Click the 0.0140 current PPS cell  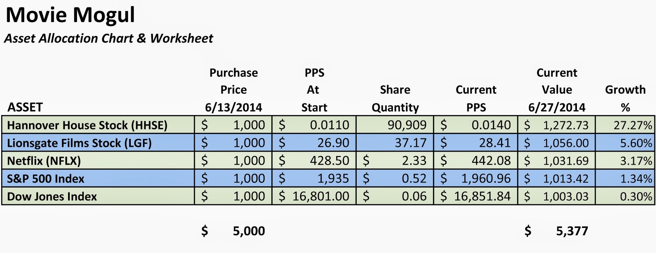pyautogui.click(x=476, y=125)
